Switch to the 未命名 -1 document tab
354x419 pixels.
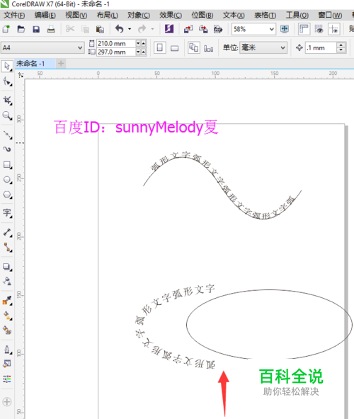(x=35, y=64)
